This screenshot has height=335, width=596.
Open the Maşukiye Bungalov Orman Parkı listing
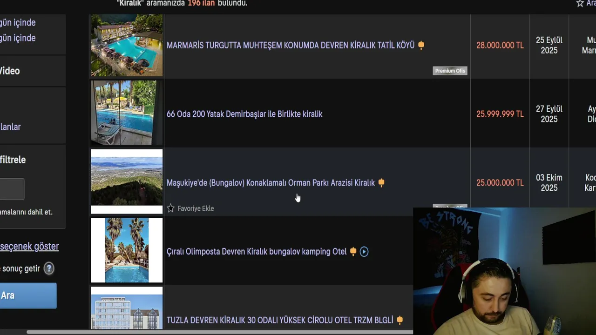point(271,183)
